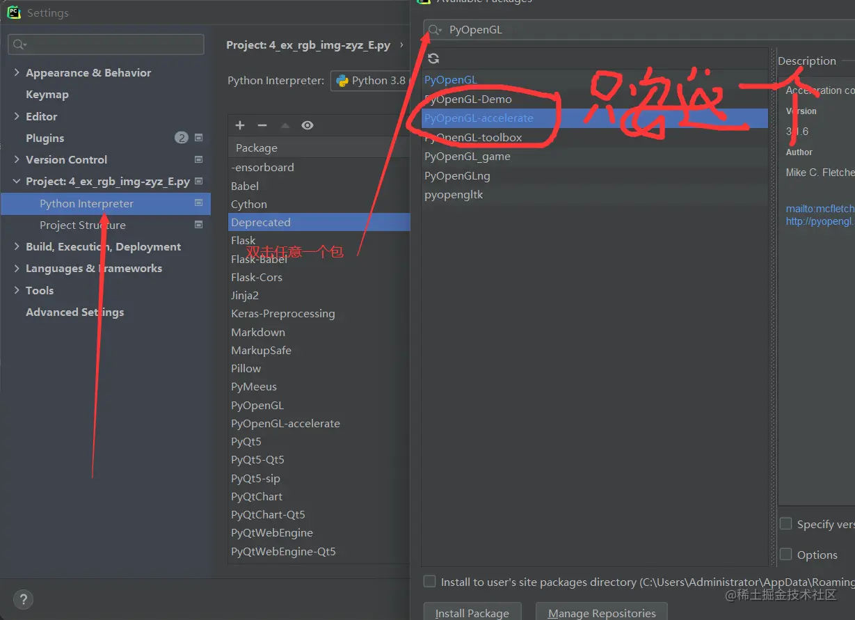855x620 pixels.
Task: Click the add package plus icon
Action: pos(240,125)
